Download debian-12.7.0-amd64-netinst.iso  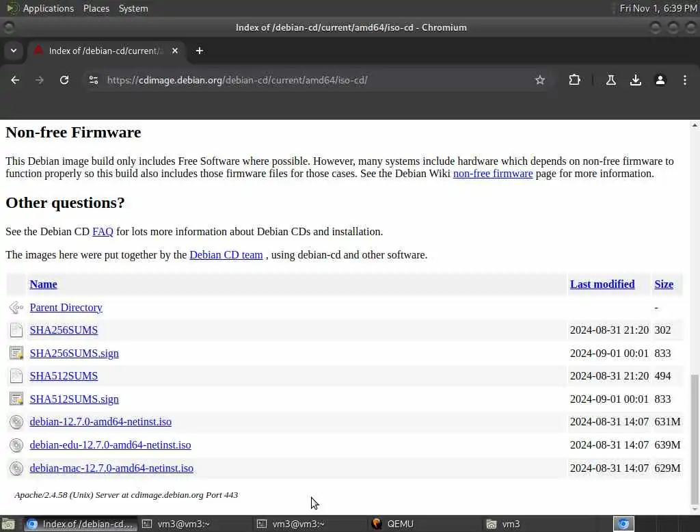pyautogui.click(x=100, y=422)
